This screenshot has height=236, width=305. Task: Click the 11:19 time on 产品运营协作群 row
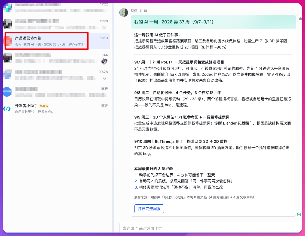(104, 38)
